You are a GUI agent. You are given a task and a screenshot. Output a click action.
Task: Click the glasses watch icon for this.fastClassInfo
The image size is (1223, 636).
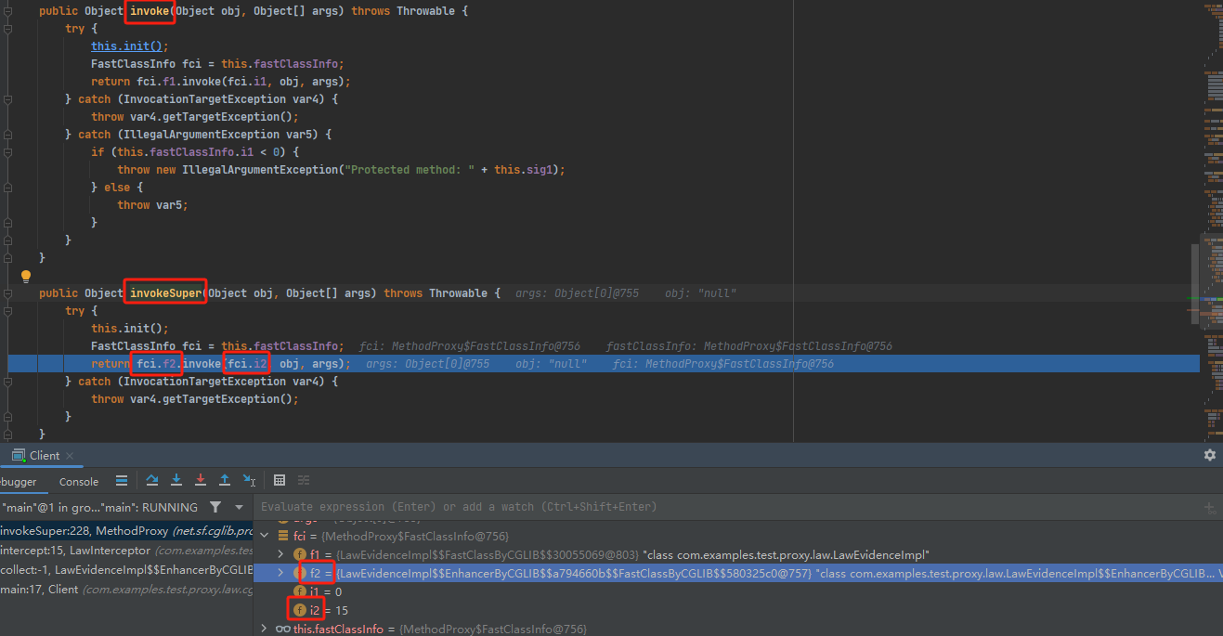coord(283,629)
